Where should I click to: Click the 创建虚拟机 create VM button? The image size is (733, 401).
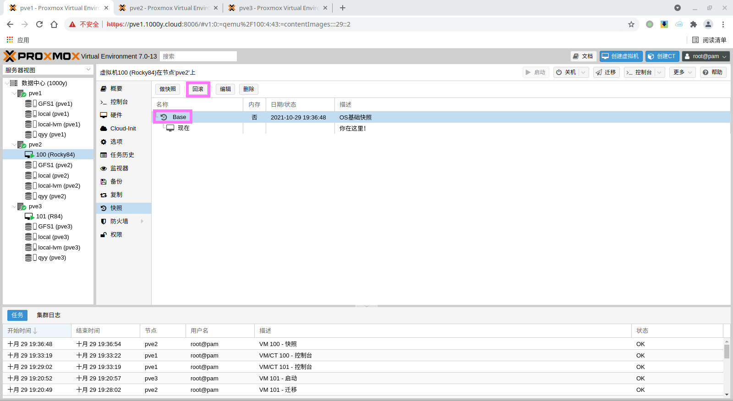coord(621,56)
